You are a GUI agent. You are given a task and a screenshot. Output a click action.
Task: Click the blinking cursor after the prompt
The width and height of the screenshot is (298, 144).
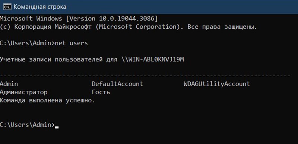pos(57,127)
